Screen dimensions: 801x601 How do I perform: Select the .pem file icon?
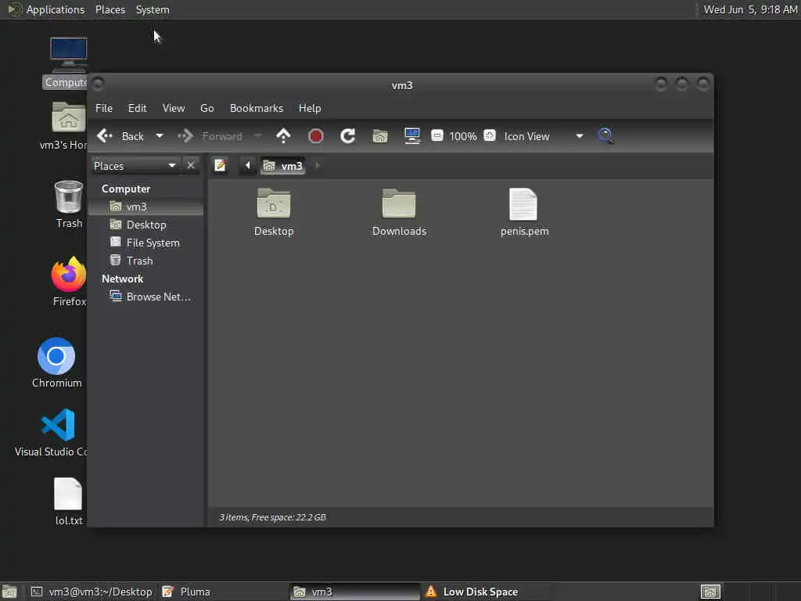tap(524, 212)
